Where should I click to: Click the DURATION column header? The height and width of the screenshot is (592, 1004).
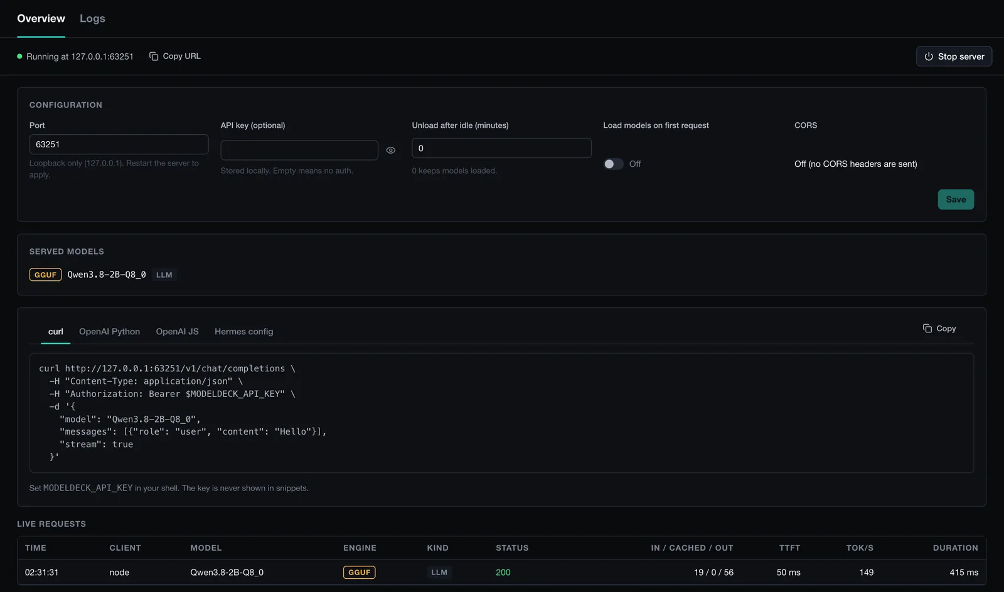tap(955, 547)
